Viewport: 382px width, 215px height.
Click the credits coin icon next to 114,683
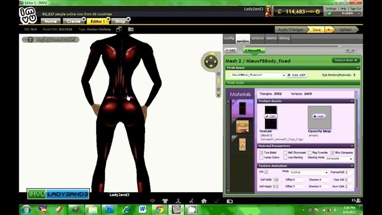tap(318, 11)
